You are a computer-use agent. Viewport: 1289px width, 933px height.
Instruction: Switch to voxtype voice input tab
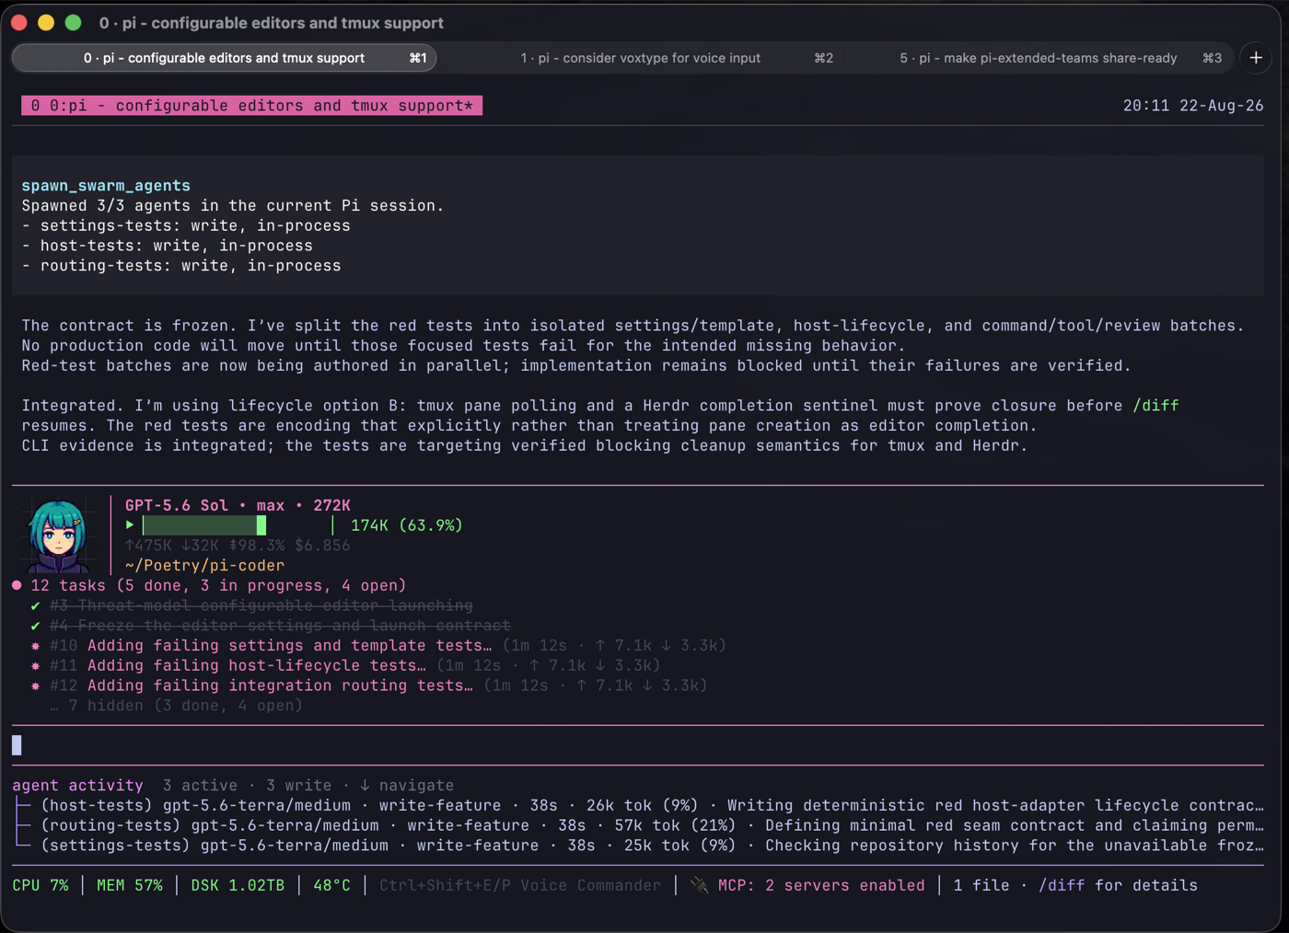coord(641,58)
